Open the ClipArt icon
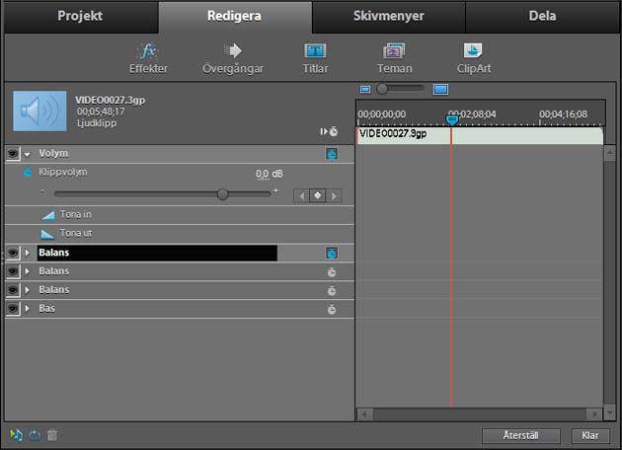Screen dimensions: 622x450 (473, 58)
